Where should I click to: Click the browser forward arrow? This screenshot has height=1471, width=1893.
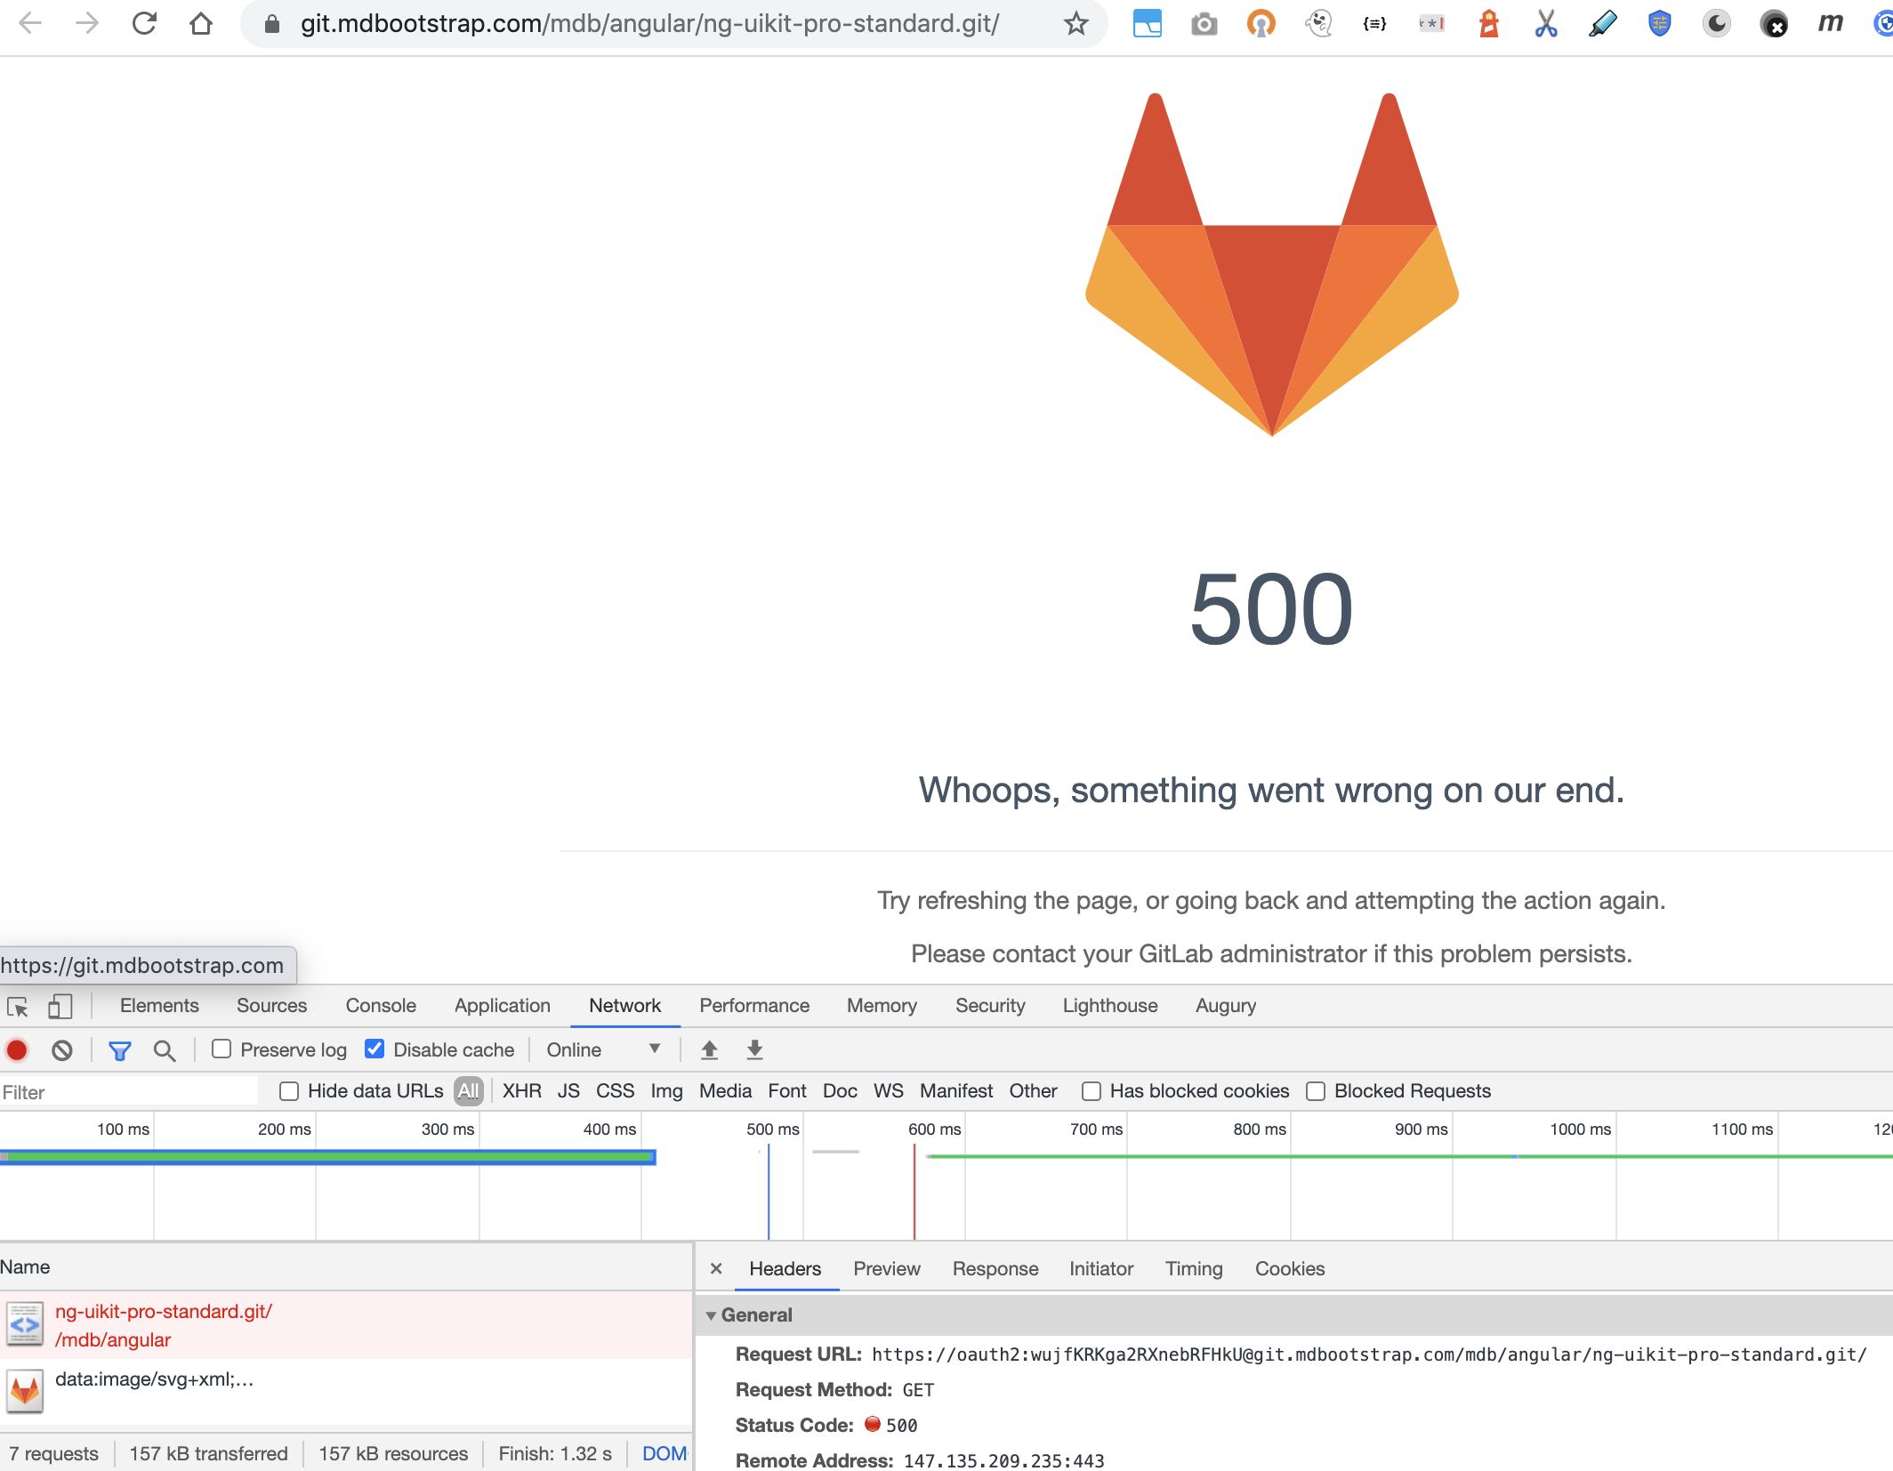tap(86, 23)
